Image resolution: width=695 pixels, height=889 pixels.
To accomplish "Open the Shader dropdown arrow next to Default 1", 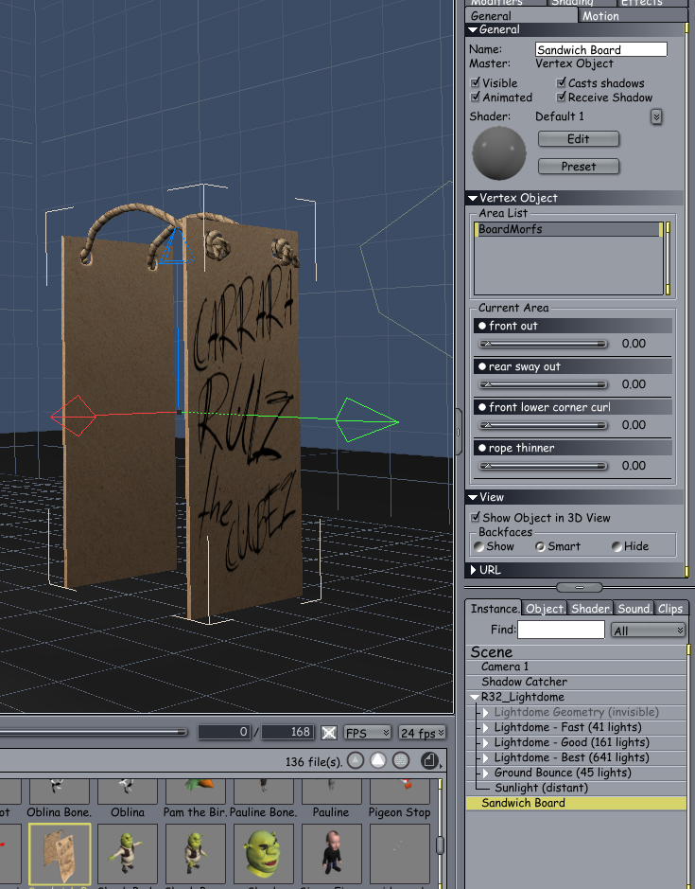I will click(x=656, y=116).
